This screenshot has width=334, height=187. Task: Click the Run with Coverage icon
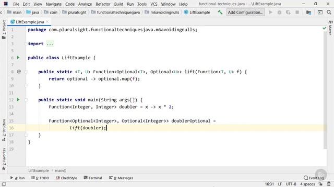288,12
